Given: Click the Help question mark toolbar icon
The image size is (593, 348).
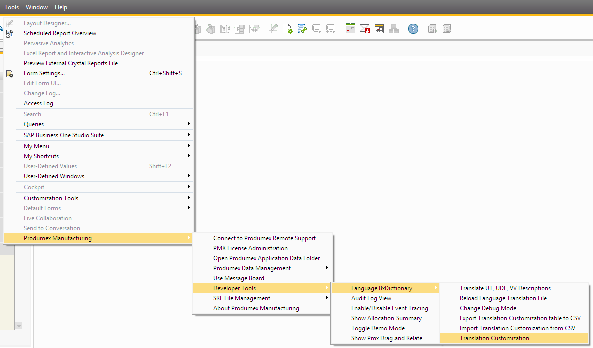Looking at the screenshot, I should tap(413, 29).
